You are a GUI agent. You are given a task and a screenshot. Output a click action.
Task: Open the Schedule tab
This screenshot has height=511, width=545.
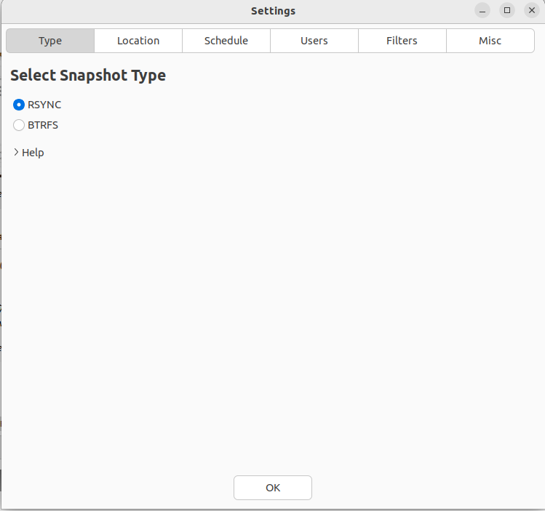pyautogui.click(x=226, y=41)
